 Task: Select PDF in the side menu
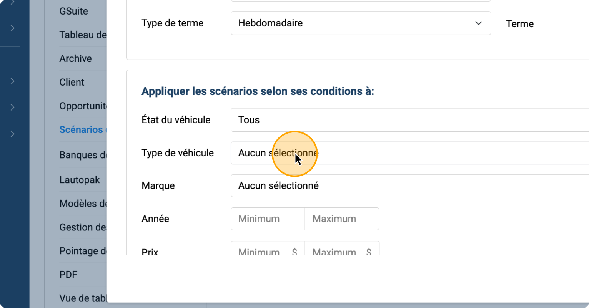coord(68,275)
